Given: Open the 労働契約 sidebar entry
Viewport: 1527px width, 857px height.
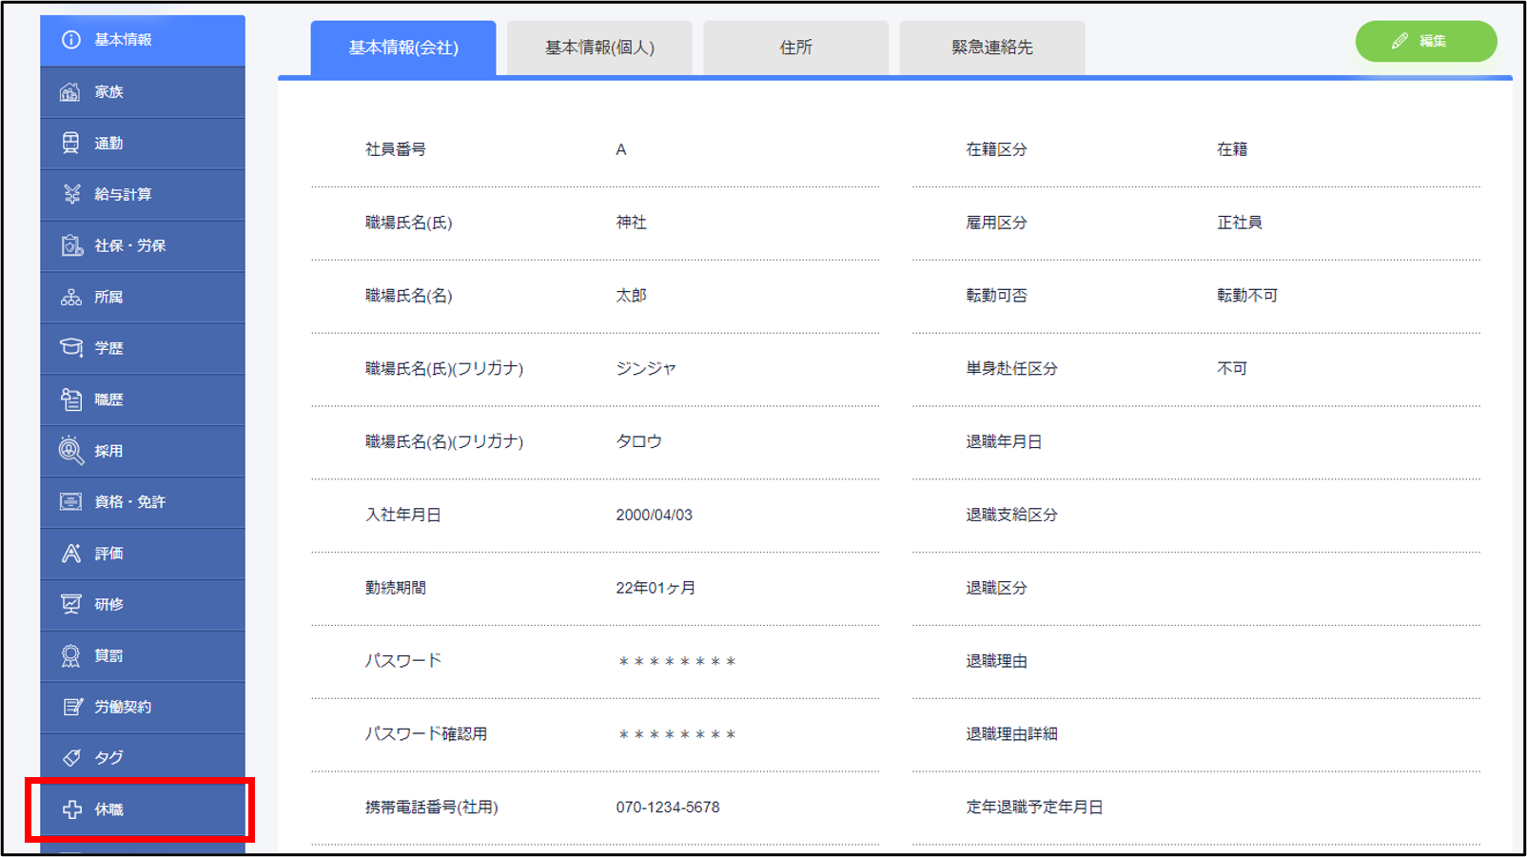Looking at the screenshot, I should tap(123, 707).
